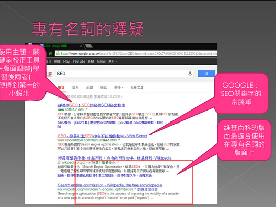Click the green home icon in browser toolbar
Screen dimensions: 276x207
pos(50,53)
